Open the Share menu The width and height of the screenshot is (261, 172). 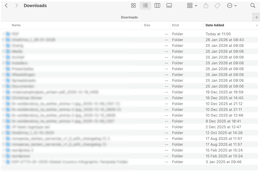[206, 5]
